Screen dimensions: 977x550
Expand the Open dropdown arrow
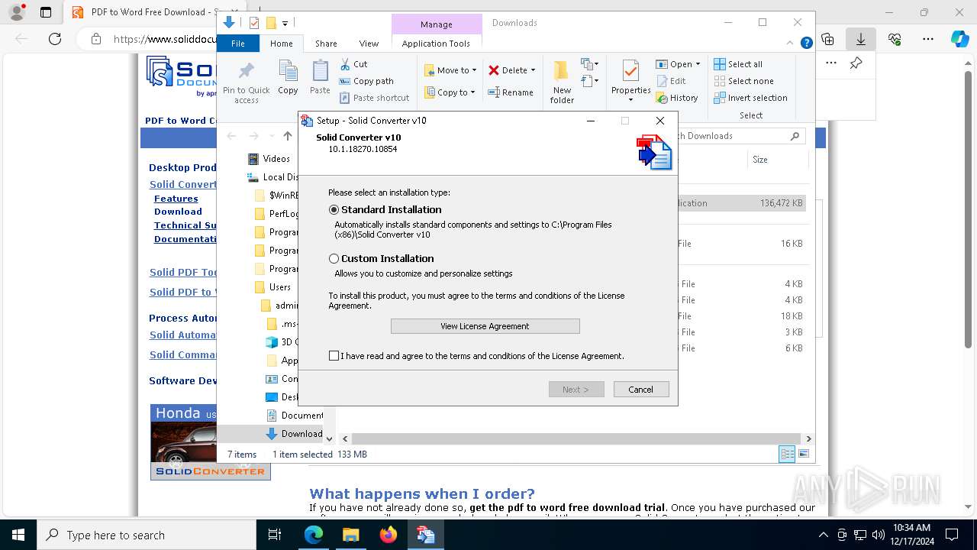[x=698, y=64]
